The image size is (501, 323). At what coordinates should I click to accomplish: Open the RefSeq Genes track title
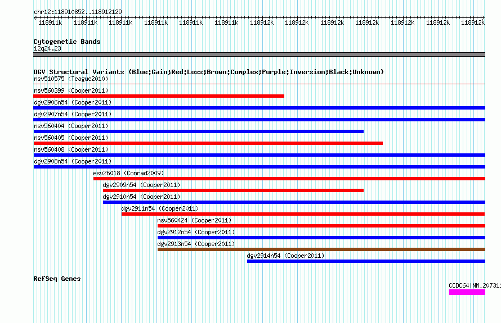(x=57, y=279)
